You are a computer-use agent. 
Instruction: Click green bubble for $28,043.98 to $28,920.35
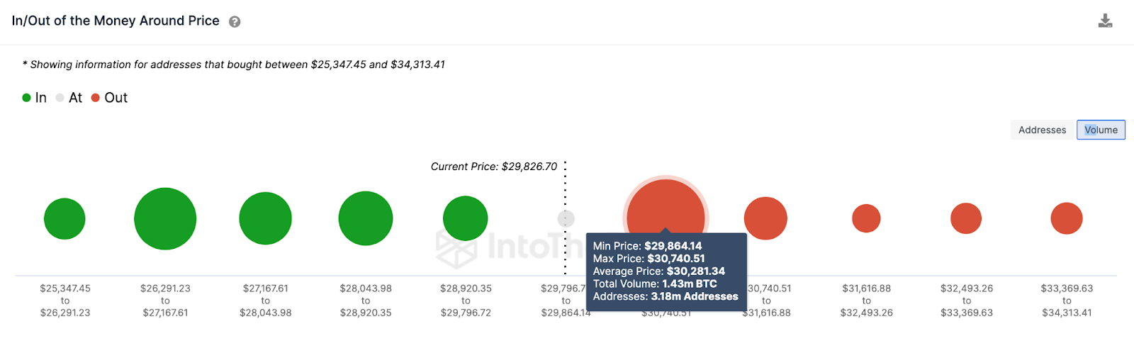[x=366, y=218]
